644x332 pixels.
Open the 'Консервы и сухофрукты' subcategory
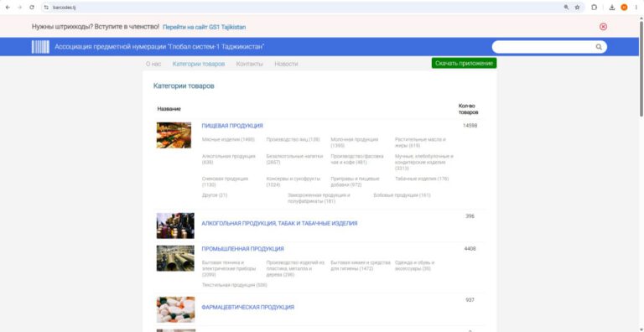pos(293,182)
